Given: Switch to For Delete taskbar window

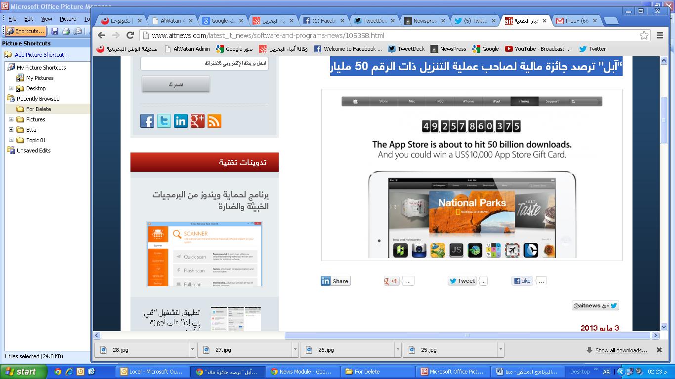Looking at the screenshot, I should pyautogui.click(x=377, y=372).
